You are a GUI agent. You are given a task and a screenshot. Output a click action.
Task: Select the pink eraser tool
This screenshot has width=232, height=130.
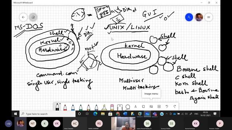tap(112, 107)
